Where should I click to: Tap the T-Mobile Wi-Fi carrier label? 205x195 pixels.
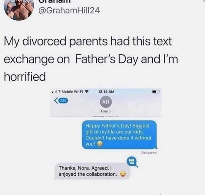click(x=71, y=92)
